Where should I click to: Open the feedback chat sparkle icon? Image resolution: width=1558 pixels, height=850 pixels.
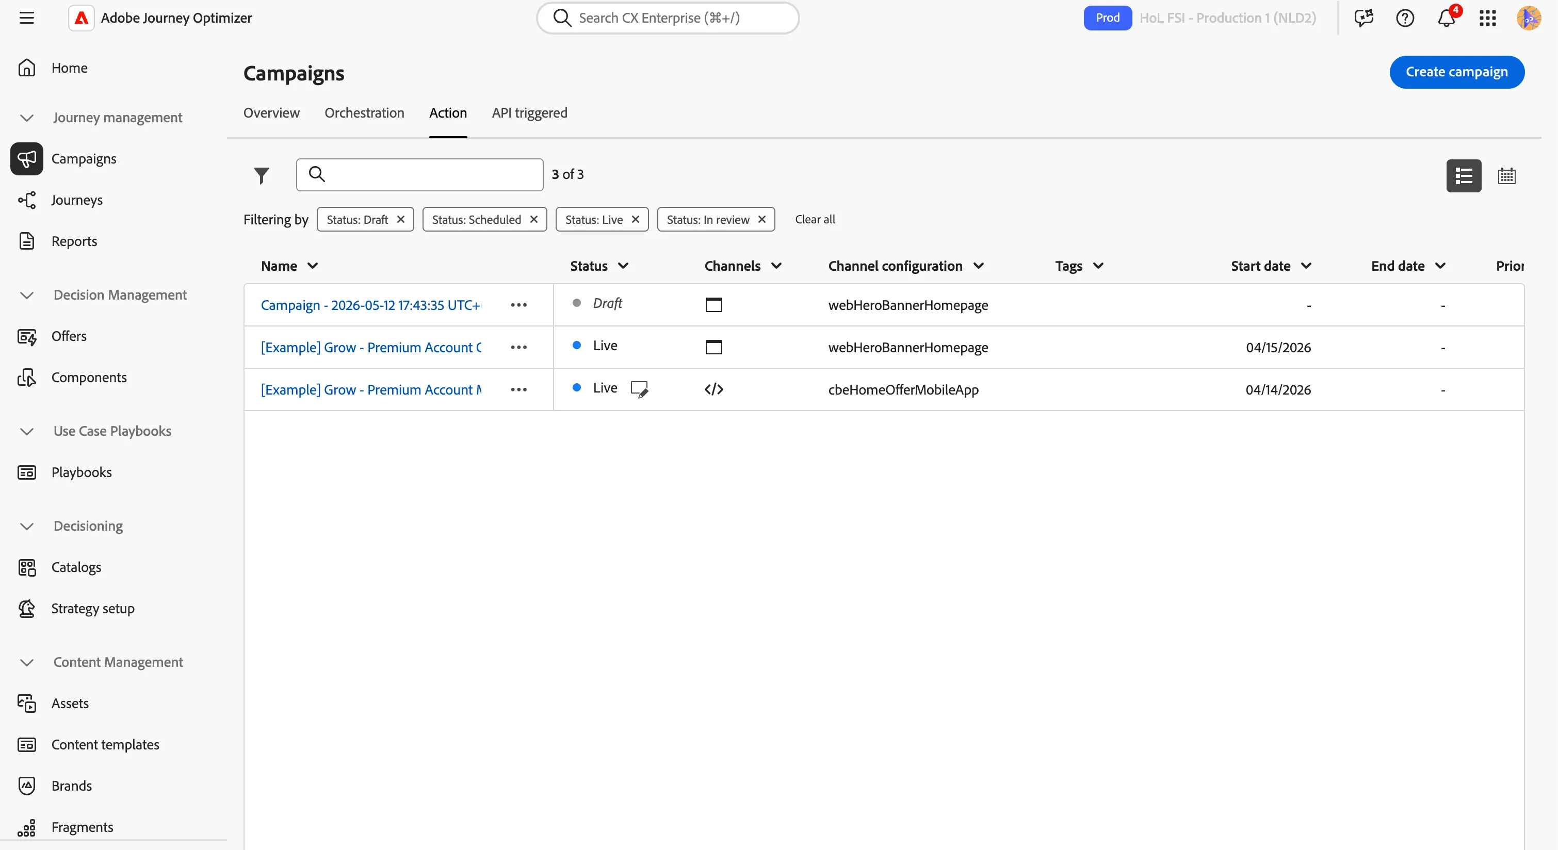pyautogui.click(x=1364, y=18)
